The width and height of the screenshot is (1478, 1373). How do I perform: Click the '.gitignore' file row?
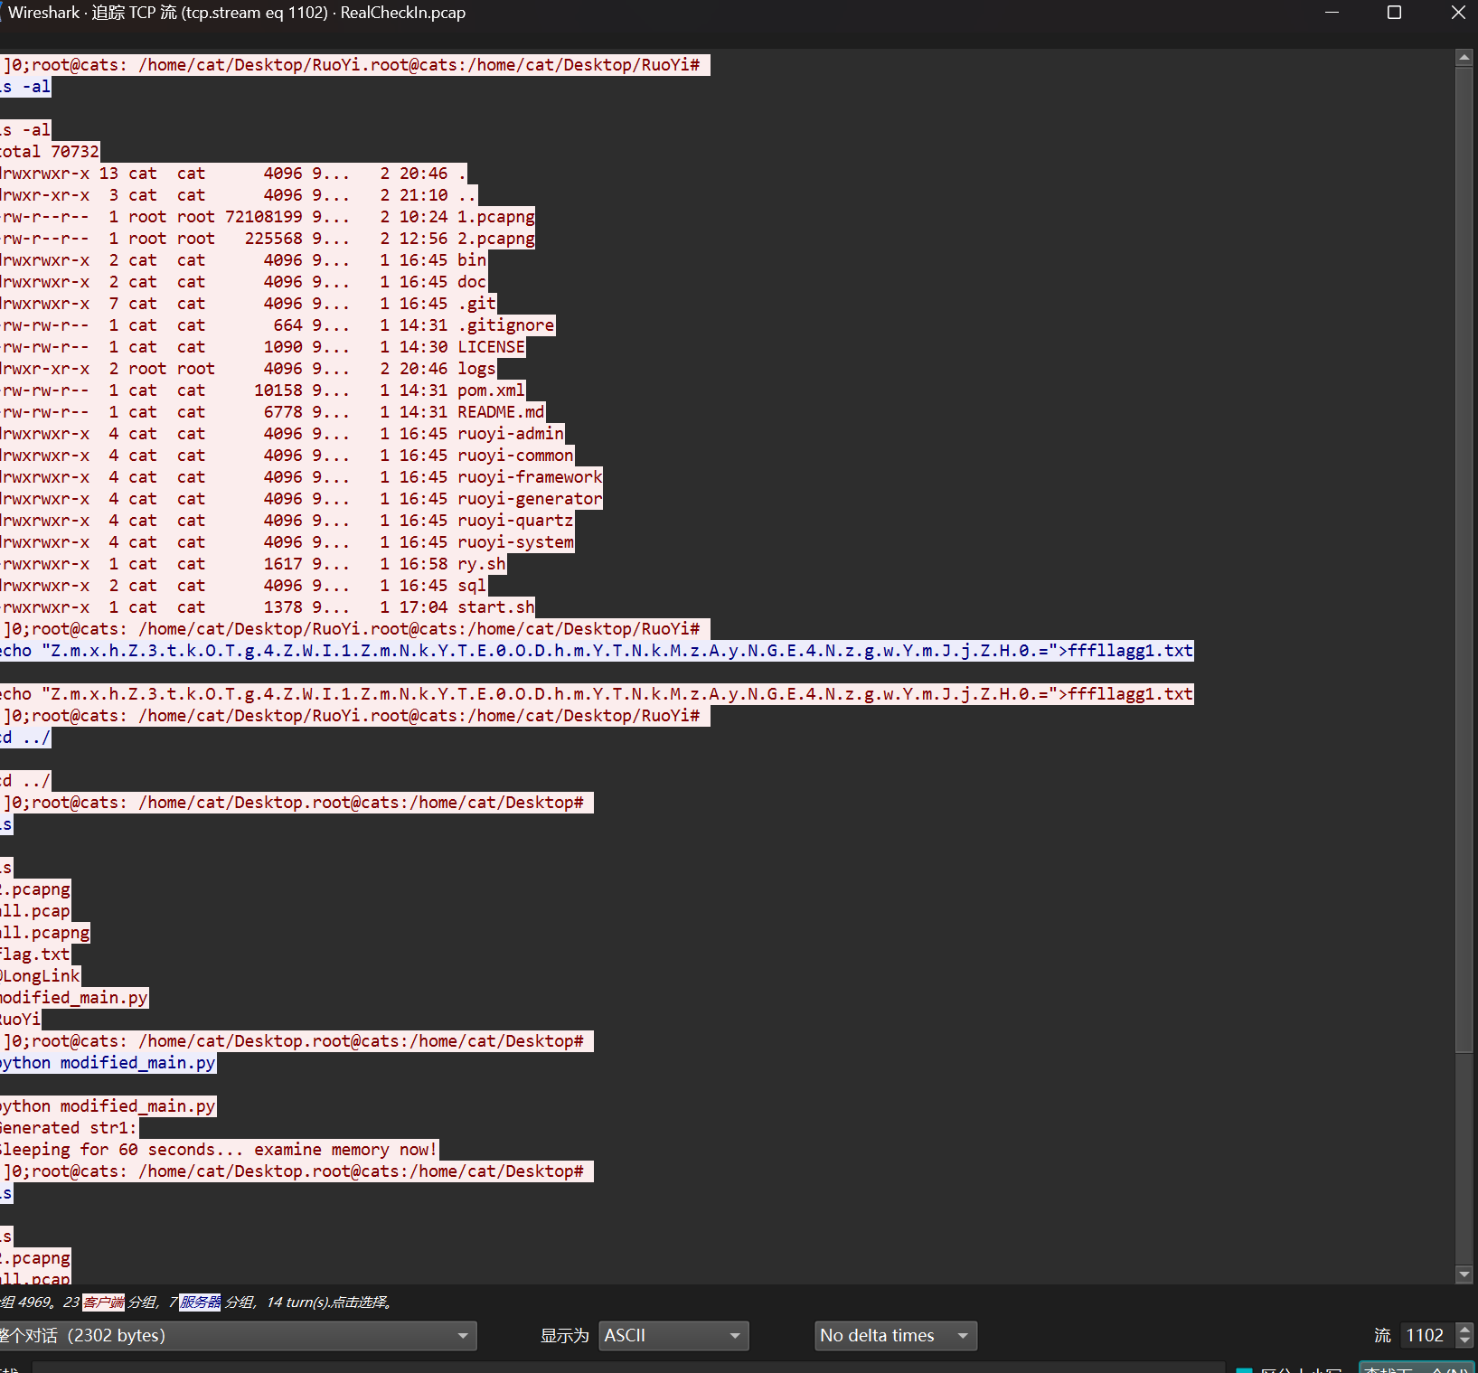(x=278, y=325)
